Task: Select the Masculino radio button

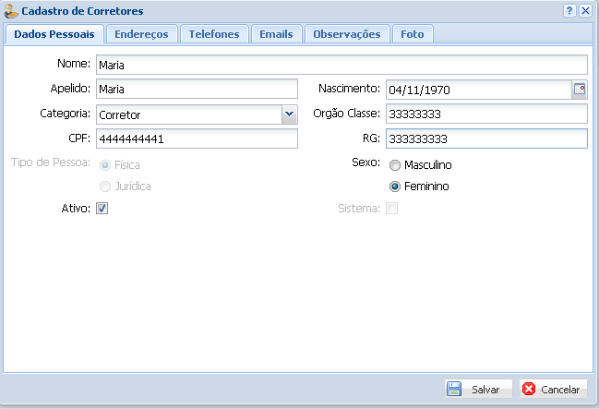Action: 395,165
